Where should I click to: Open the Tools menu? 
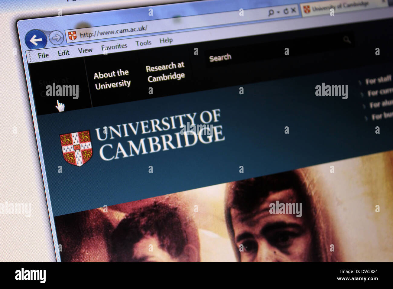point(143,43)
